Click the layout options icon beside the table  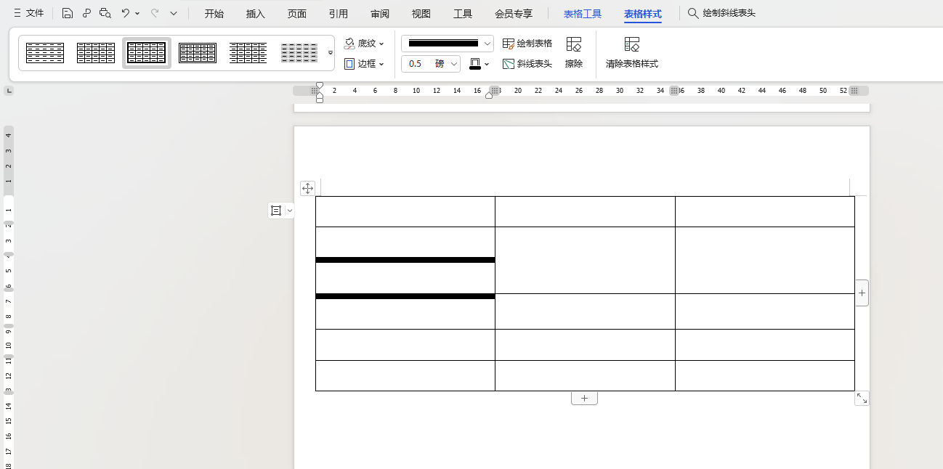click(x=276, y=211)
